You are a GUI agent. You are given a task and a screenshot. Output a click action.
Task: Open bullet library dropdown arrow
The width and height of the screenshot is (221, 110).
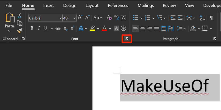pos(141,18)
